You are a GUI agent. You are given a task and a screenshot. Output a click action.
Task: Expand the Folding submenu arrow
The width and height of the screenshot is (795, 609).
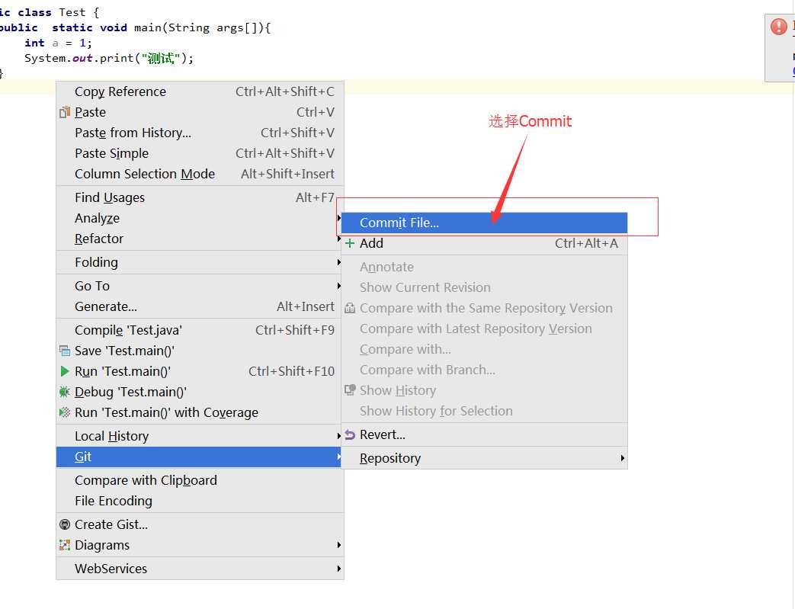tap(338, 262)
